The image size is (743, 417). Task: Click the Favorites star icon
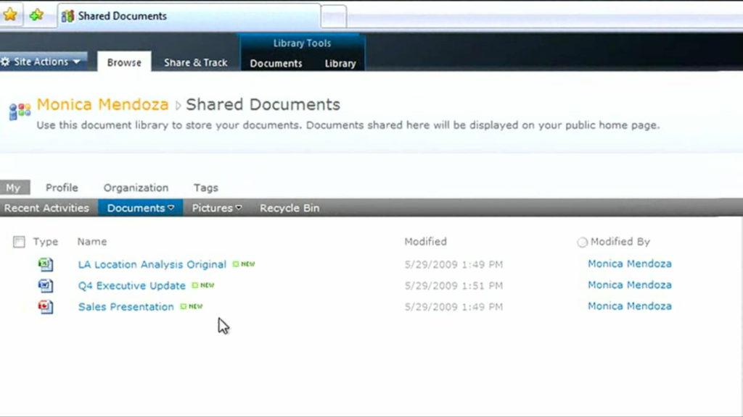[x=10, y=14]
